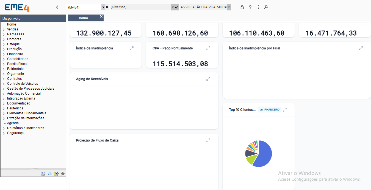Open the three-dot more options menu
371x190 pixels.
point(258,7)
